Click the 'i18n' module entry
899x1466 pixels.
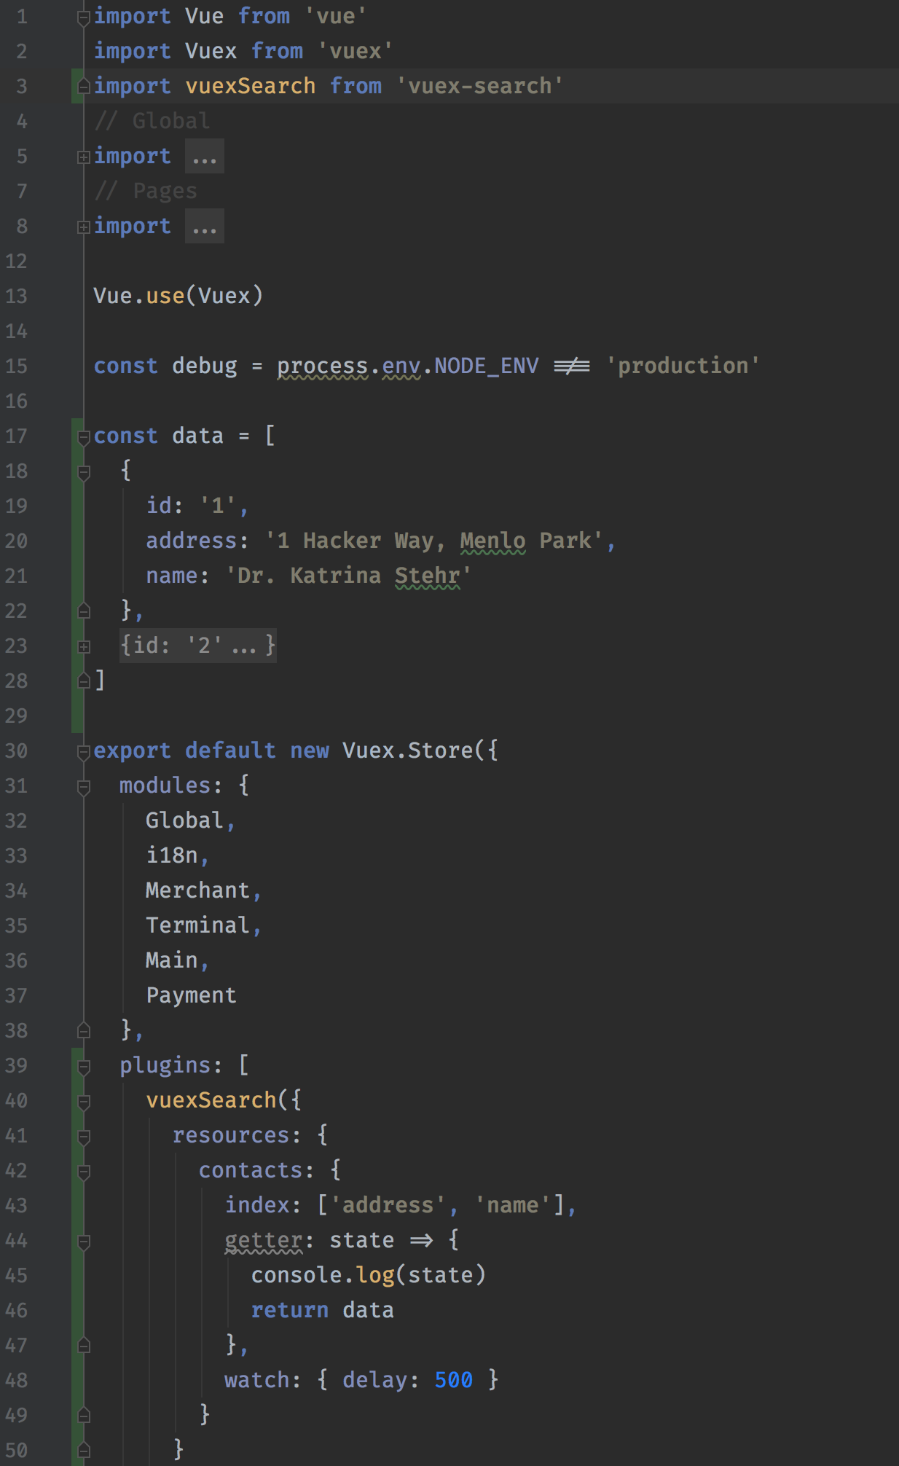(x=172, y=855)
